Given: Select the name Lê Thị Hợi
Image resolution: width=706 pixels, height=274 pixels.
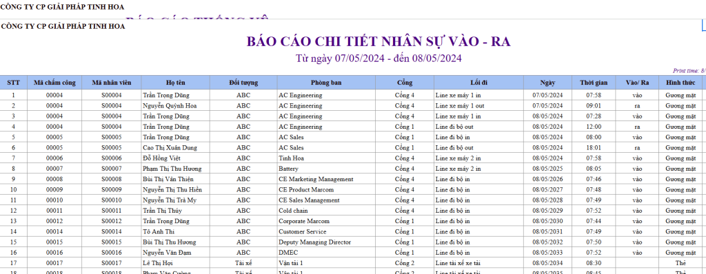Looking at the screenshot, I should [158, 263].
